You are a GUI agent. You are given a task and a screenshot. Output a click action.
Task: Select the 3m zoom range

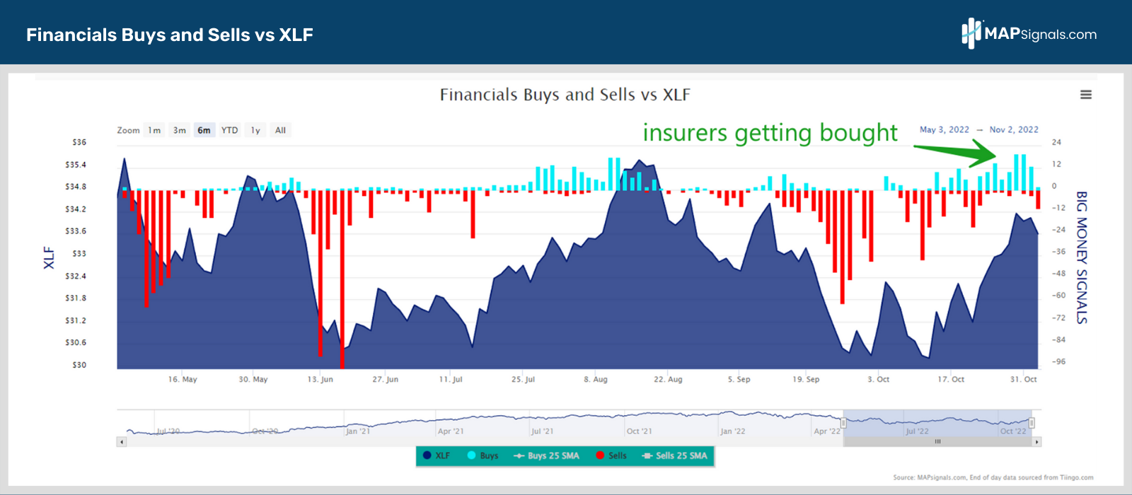(180, 130)
